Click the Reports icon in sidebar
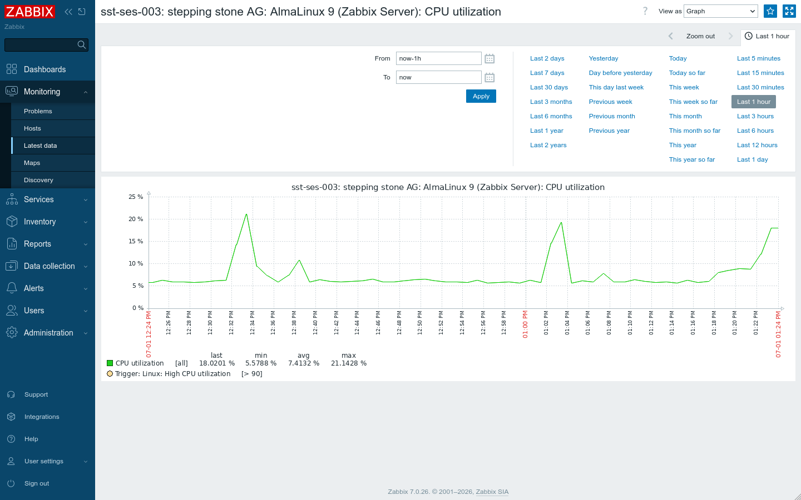 pos(12,244)
